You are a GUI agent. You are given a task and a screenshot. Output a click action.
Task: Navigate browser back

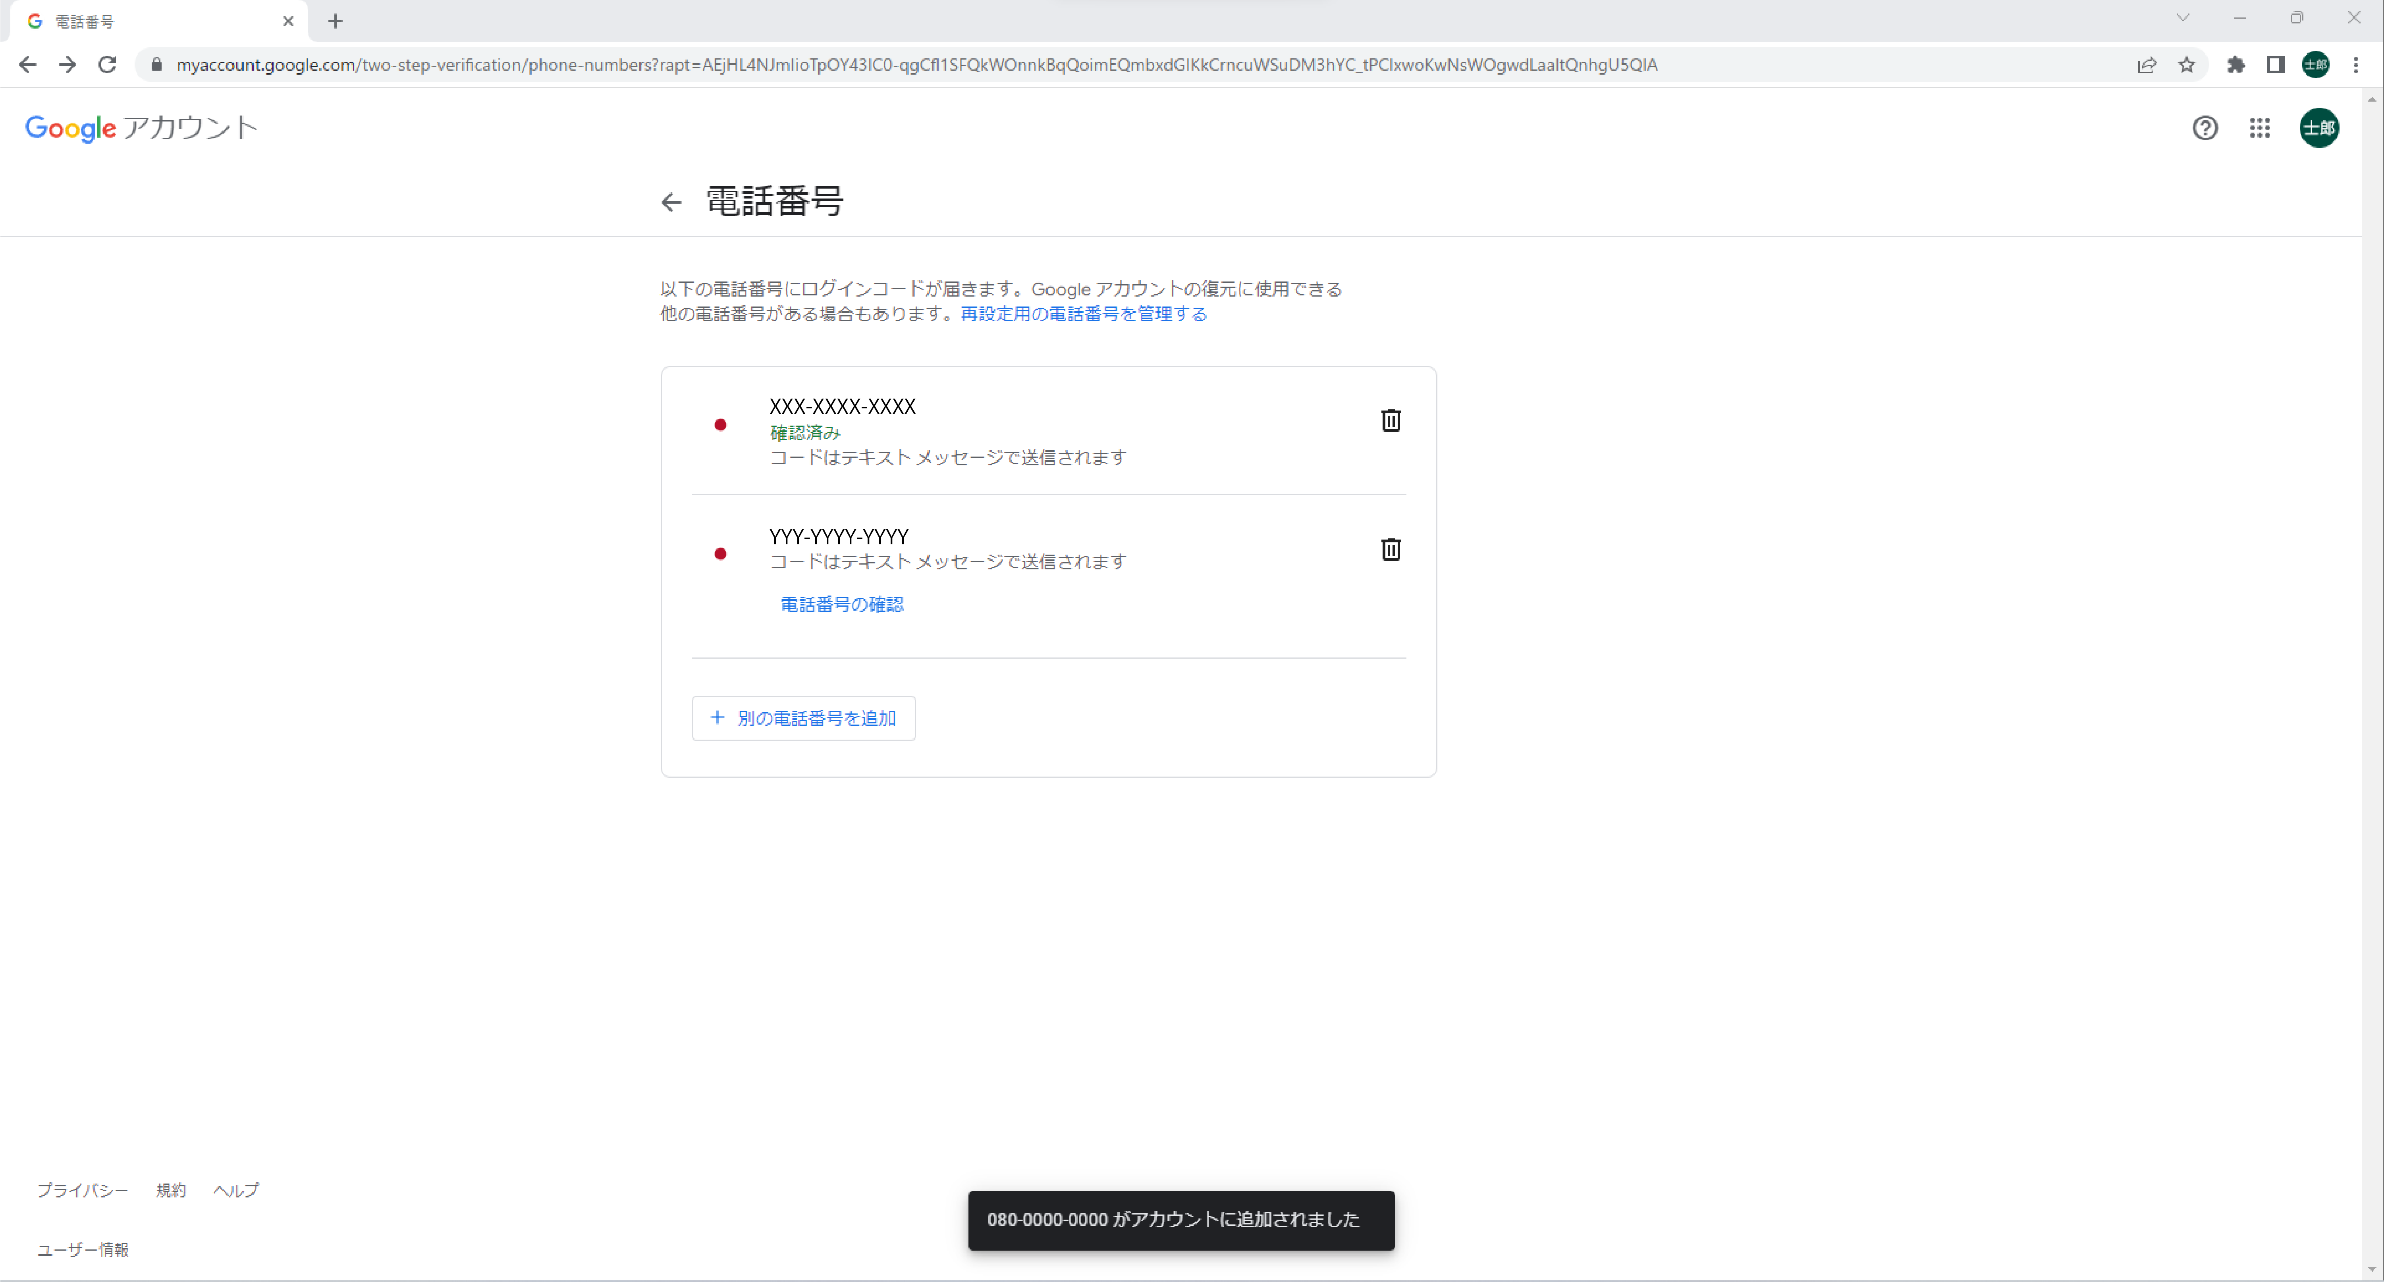coord(28,65)
